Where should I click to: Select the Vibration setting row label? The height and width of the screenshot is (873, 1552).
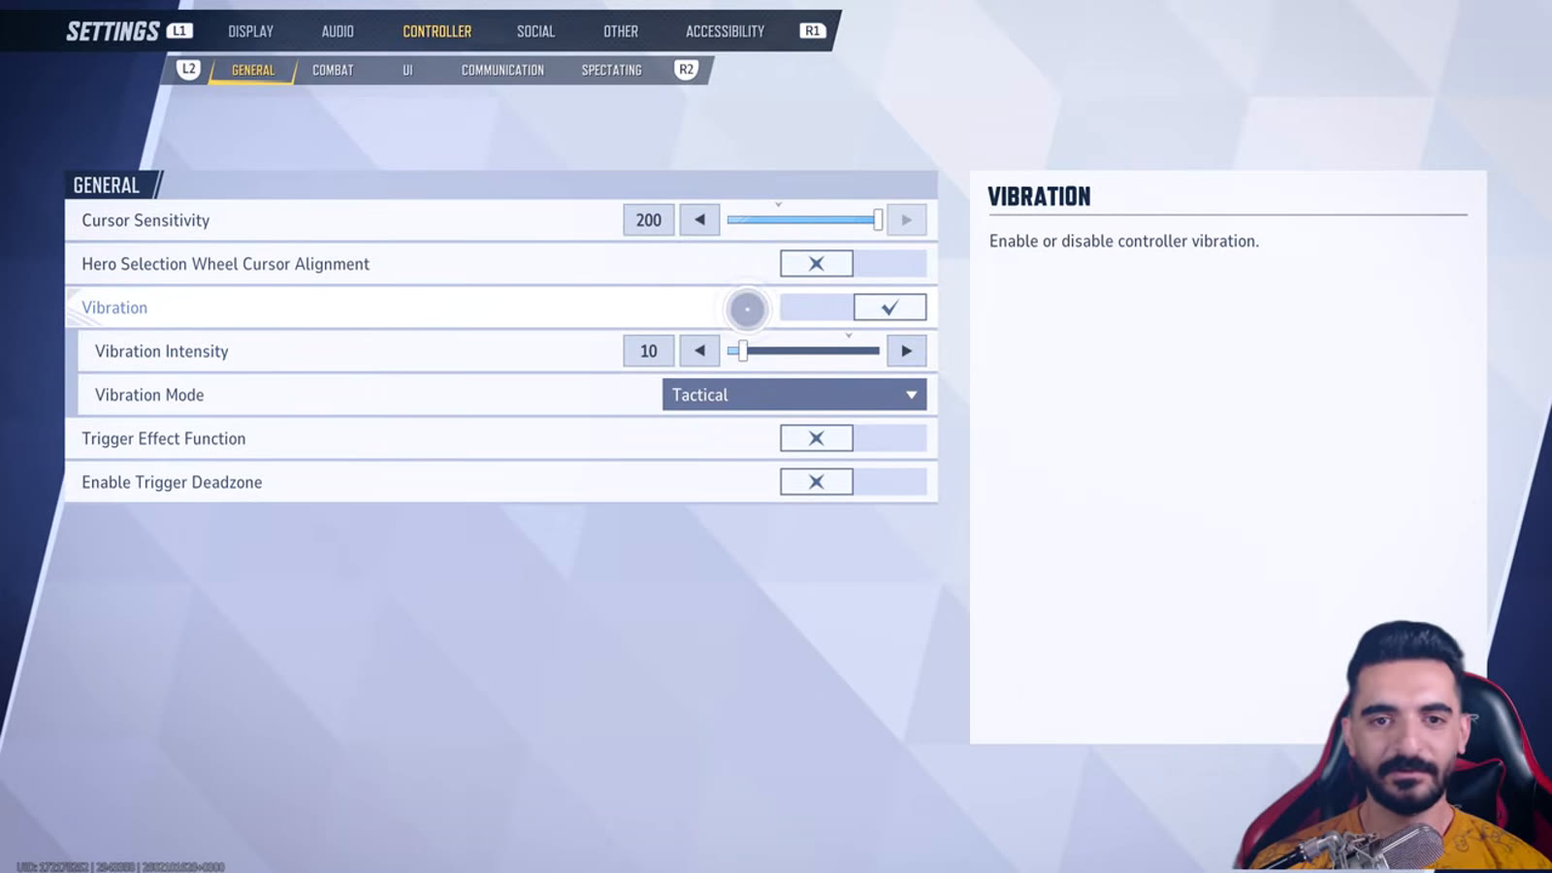[x=114, y=307]
